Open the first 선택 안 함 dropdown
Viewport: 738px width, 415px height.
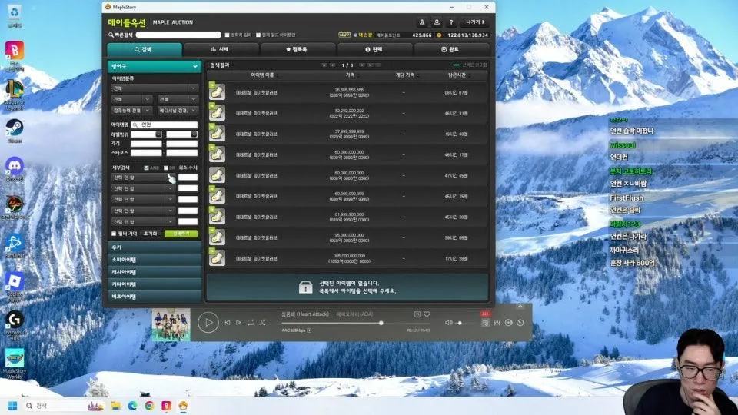(x=144, y=178)
